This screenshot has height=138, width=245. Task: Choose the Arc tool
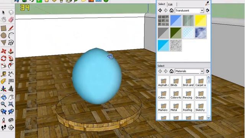[x=11, y=36]
